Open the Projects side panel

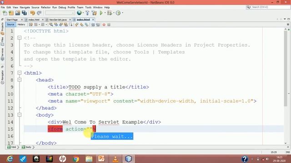pos(2,29)
